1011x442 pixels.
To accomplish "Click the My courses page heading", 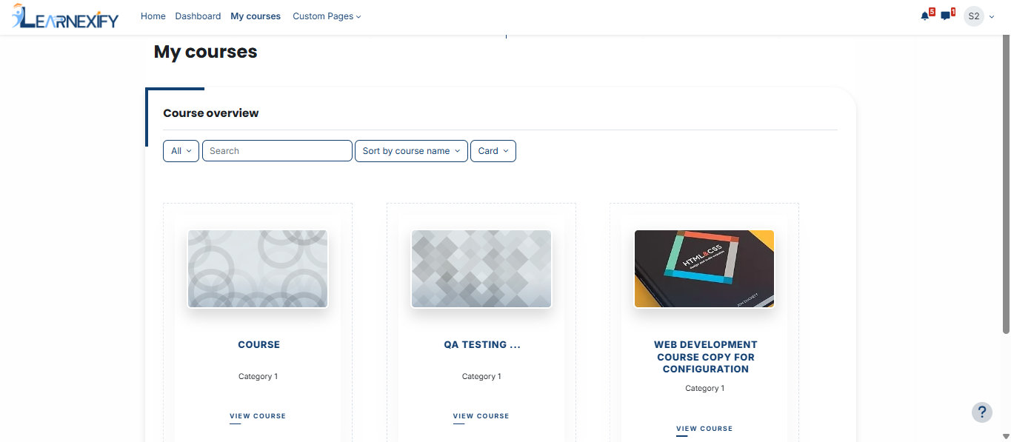I will tap(206, 52).
